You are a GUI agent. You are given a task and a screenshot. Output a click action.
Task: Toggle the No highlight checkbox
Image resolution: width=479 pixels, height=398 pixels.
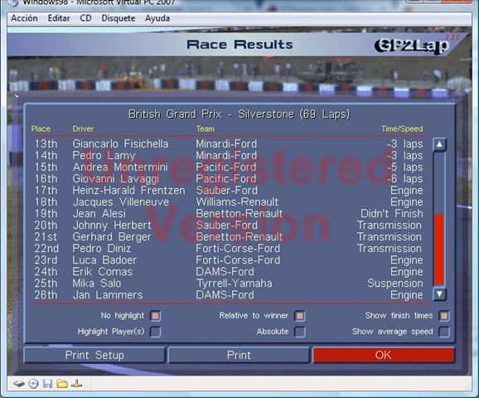[x=156, y=316]
